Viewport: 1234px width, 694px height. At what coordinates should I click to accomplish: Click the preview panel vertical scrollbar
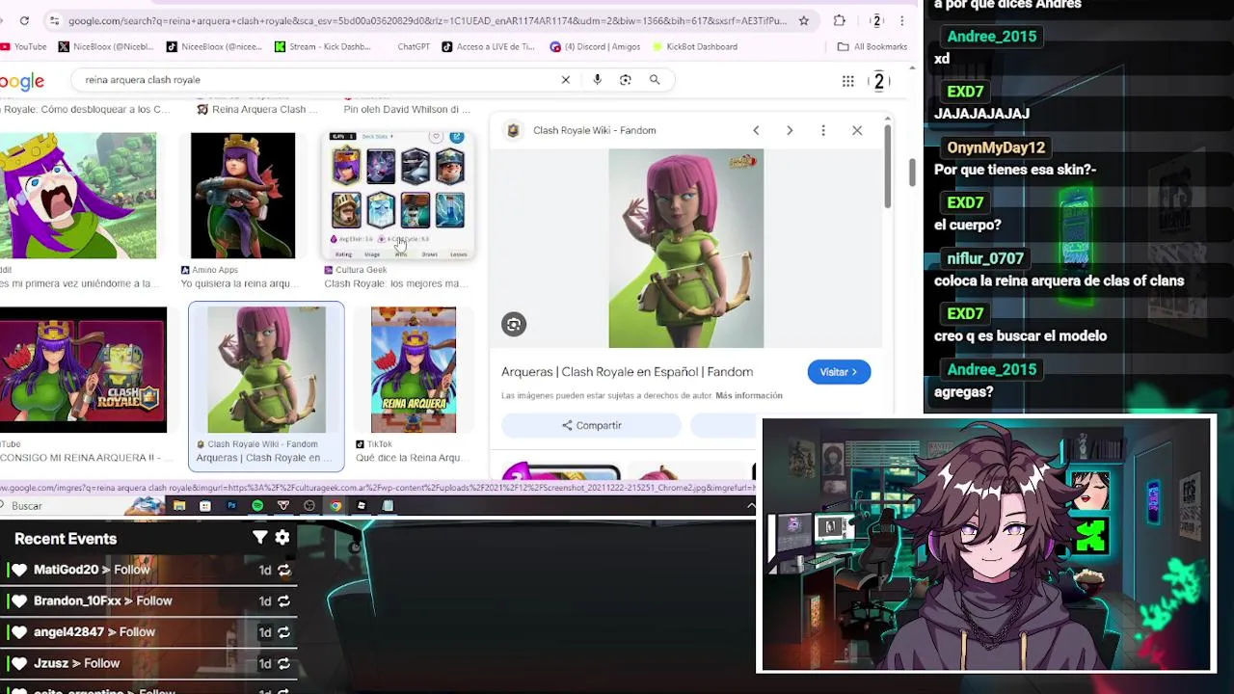[888, 165]
